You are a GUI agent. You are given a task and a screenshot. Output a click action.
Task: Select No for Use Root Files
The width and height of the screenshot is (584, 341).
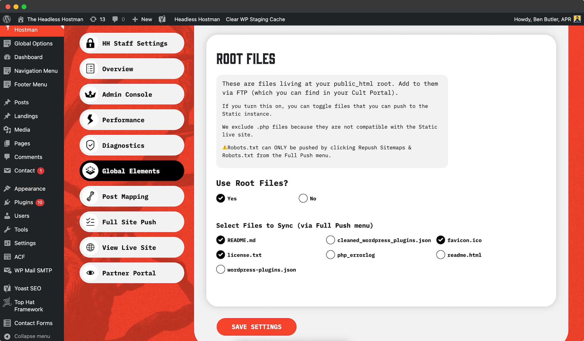tap(303, 198)
